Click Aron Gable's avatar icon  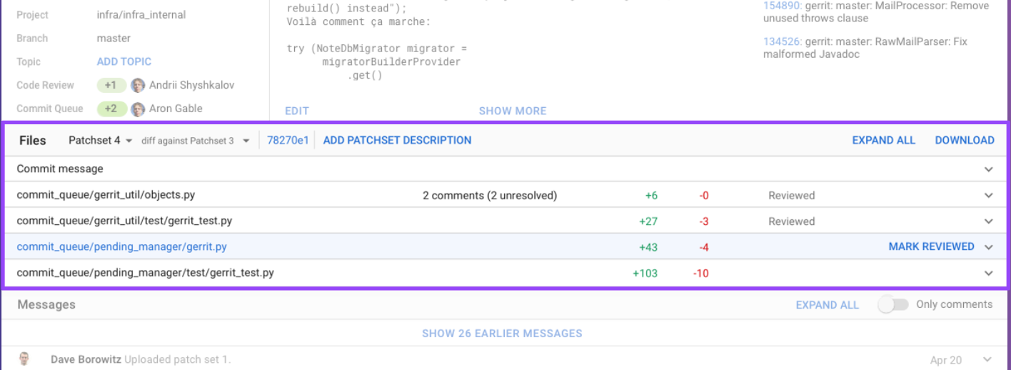[138, 109]
